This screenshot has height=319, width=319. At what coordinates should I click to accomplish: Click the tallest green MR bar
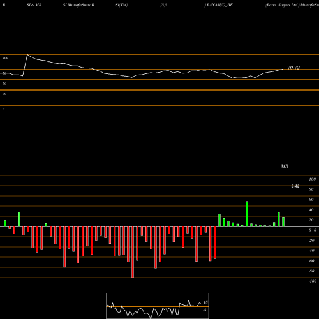(x=247, y=214)
